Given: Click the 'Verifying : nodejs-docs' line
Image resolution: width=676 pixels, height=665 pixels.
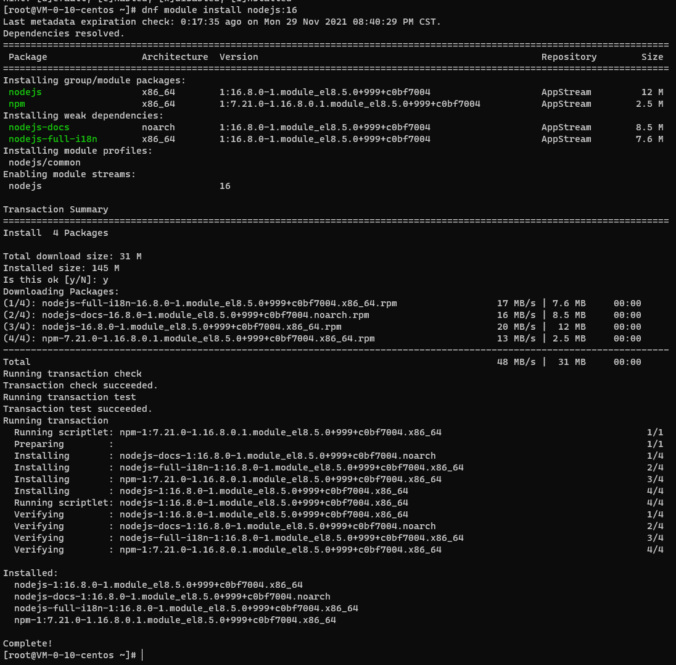Looking at the screenshot, I should 339,526.
